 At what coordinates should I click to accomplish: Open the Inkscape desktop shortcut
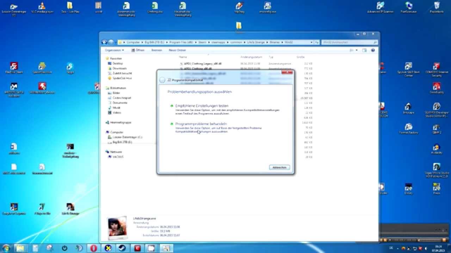(x=408, y=108)
